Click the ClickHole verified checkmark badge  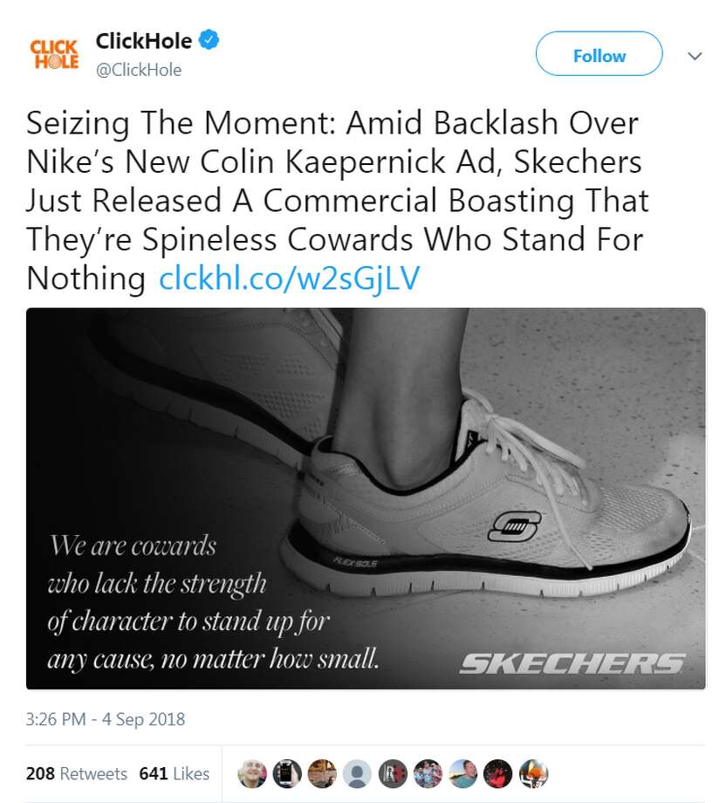point(209,39)
